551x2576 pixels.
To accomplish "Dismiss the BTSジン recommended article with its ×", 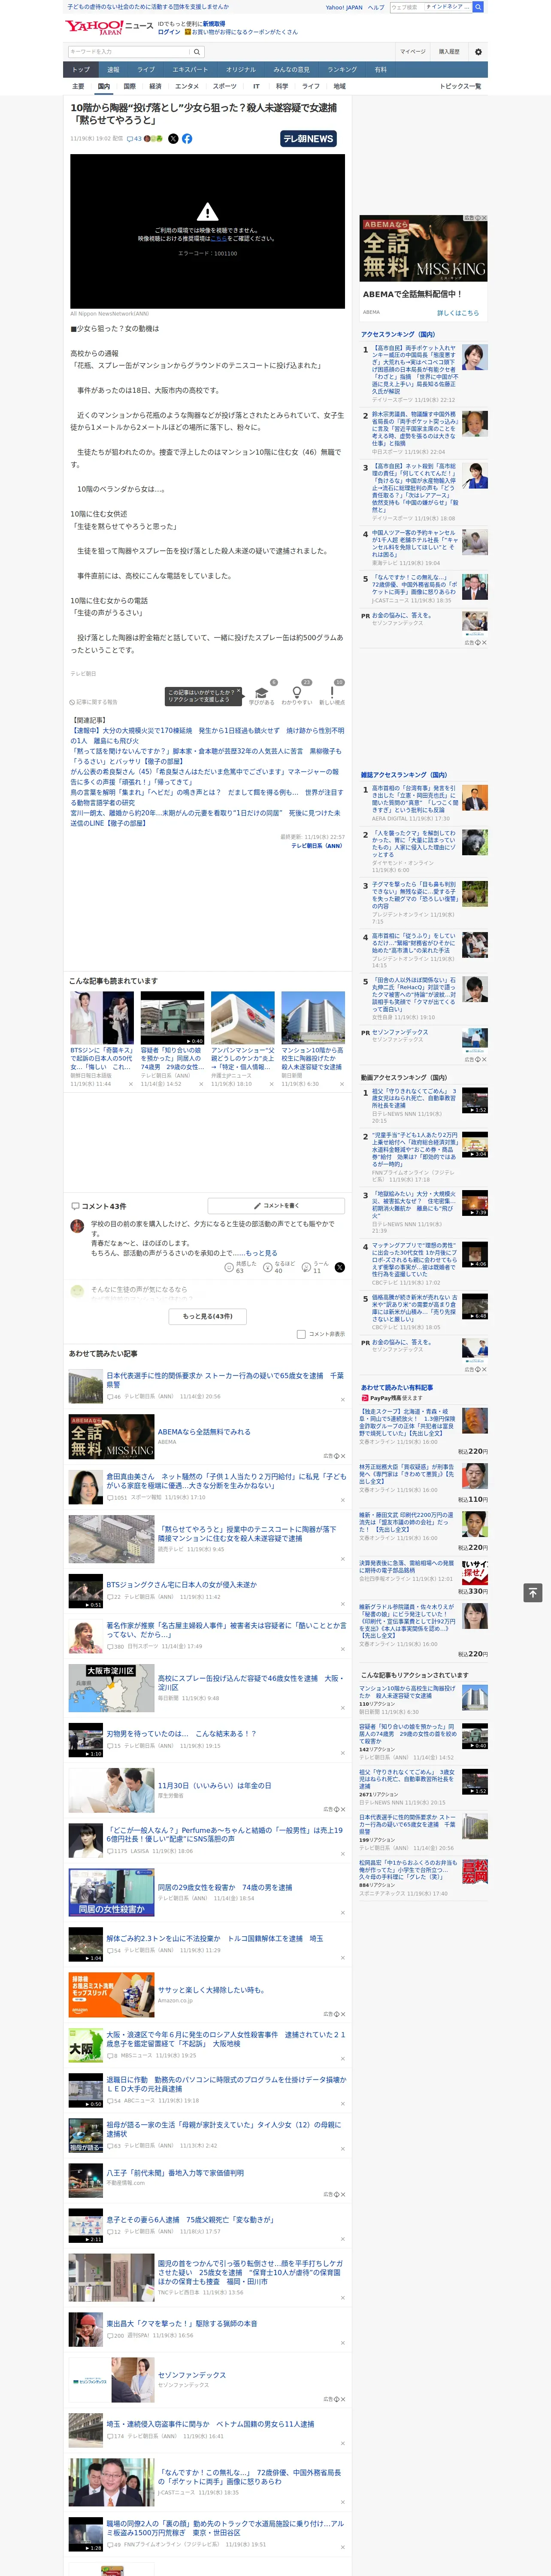I will coord(130,1083).
